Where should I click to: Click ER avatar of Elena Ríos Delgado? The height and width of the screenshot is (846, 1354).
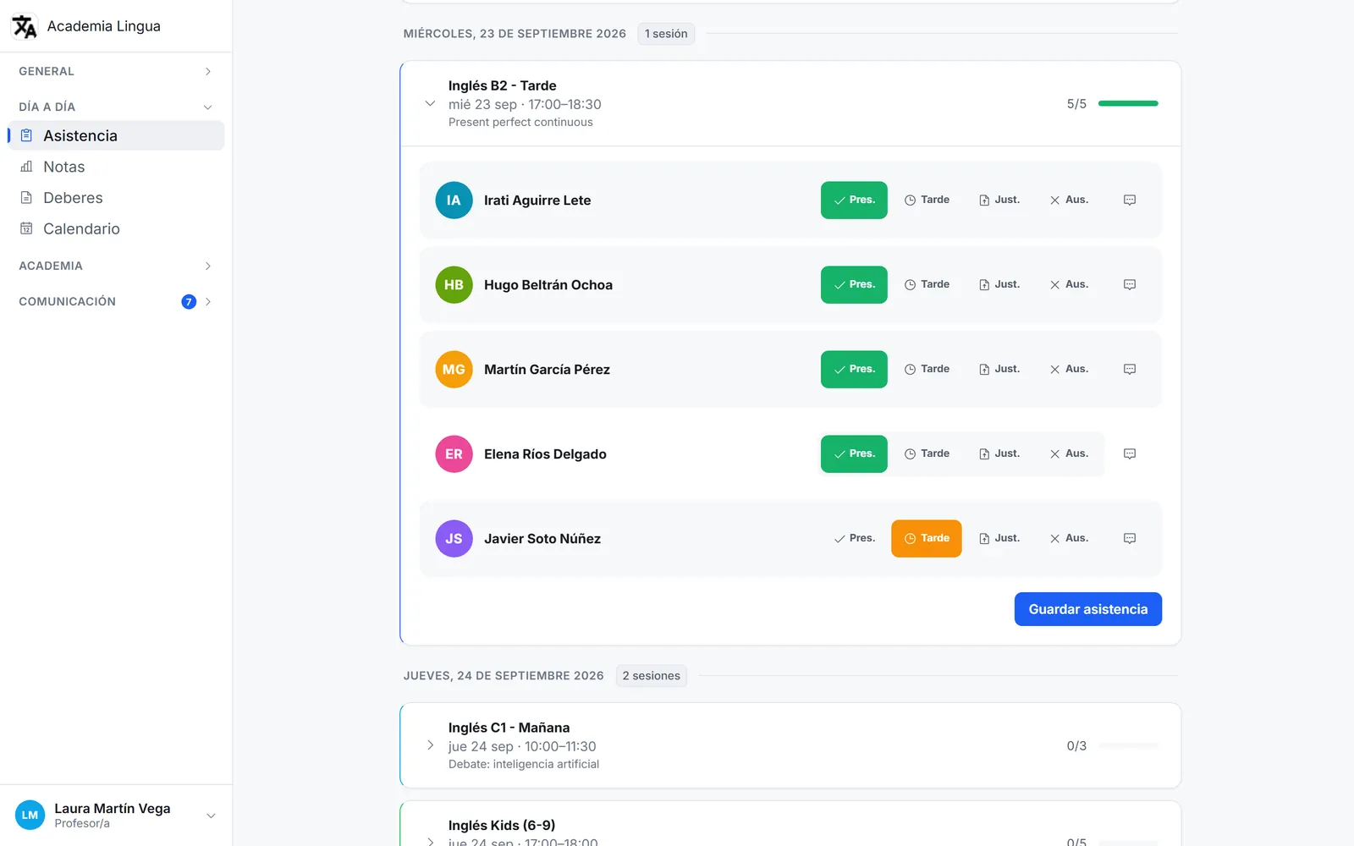click(x=454, y=454)
